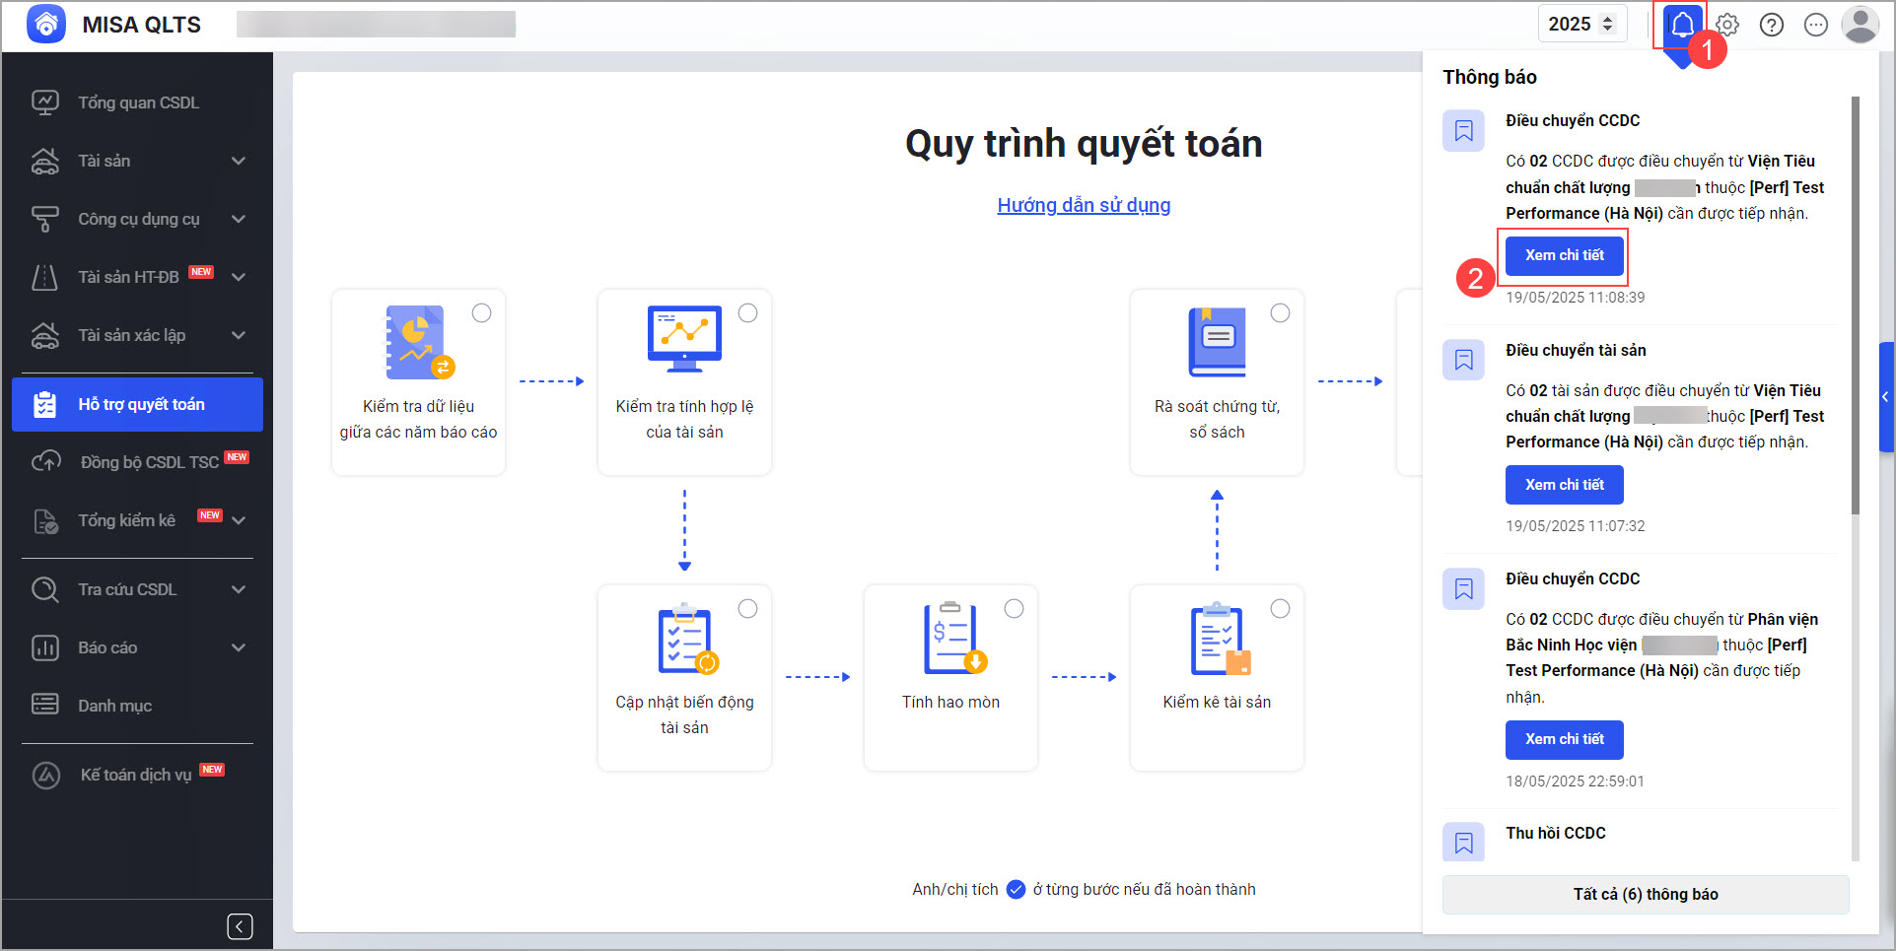Click the blue checkmark in the hint text
The image size is (1896, 951).
[1016, 889]
